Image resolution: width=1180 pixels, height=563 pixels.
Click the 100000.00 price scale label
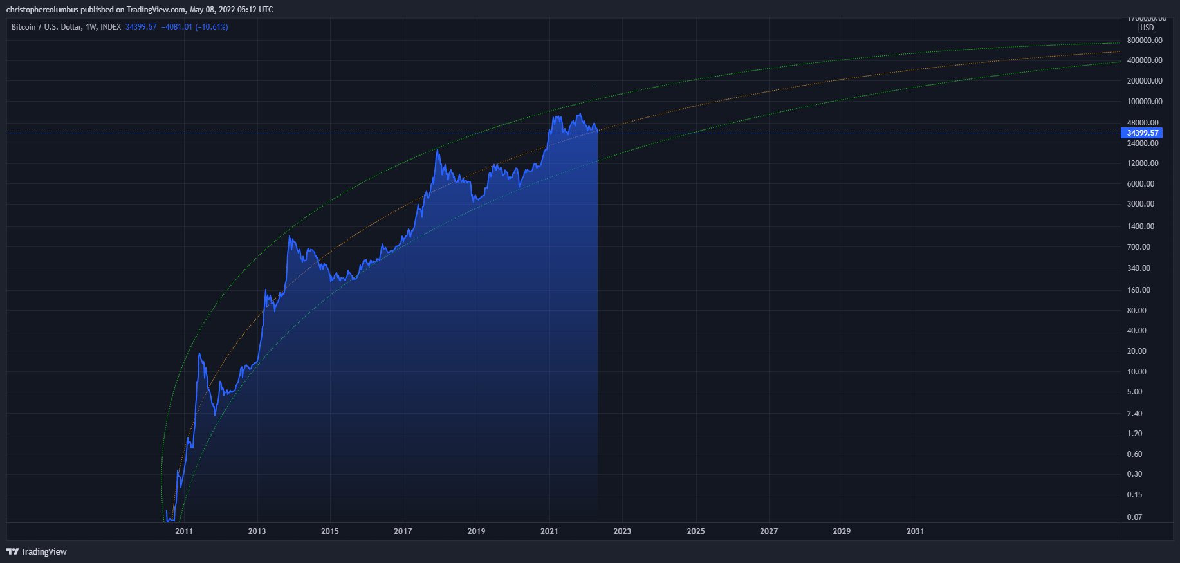[1145, 102]
